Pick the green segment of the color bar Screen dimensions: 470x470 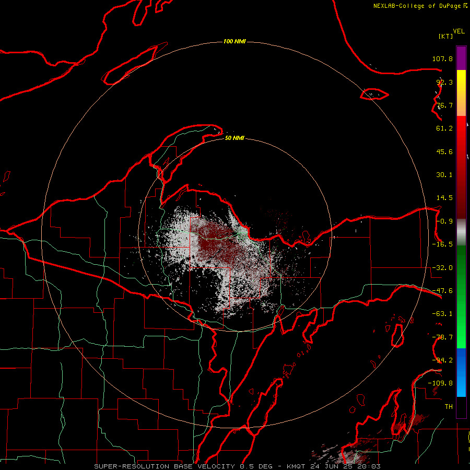click(x=461, y=297)
